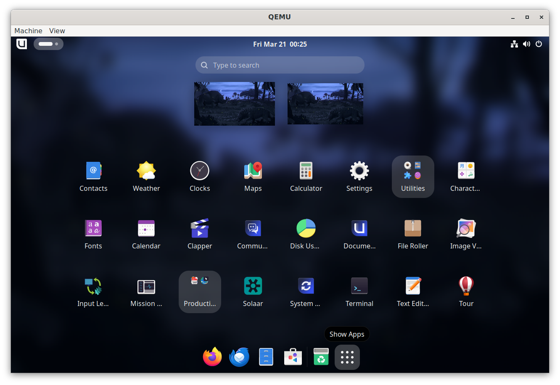Launch the Maps application

tap(253, 177)
